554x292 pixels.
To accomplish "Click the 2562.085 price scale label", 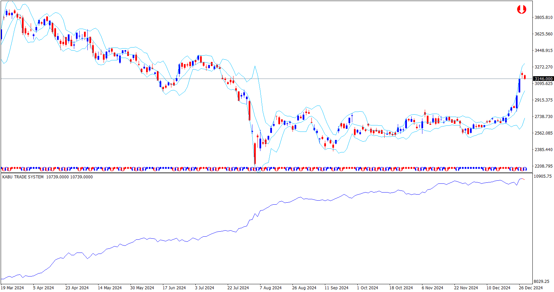I will pyautogui.click(x=544, y=133).
